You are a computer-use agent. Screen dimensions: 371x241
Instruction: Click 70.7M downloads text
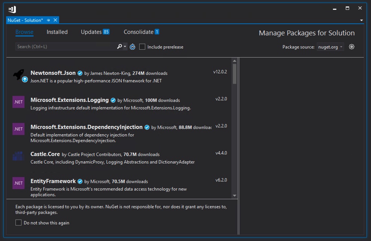pyautogui.click(x=141, y=155)
